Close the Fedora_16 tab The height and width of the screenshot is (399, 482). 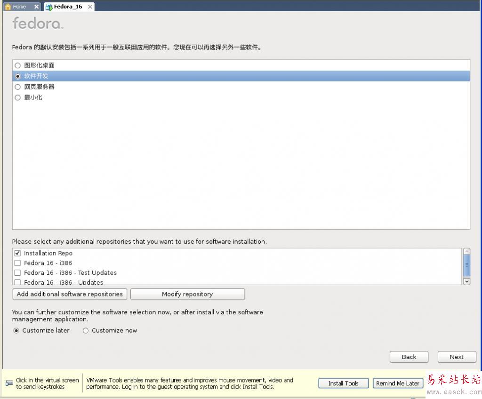[90, 7]
